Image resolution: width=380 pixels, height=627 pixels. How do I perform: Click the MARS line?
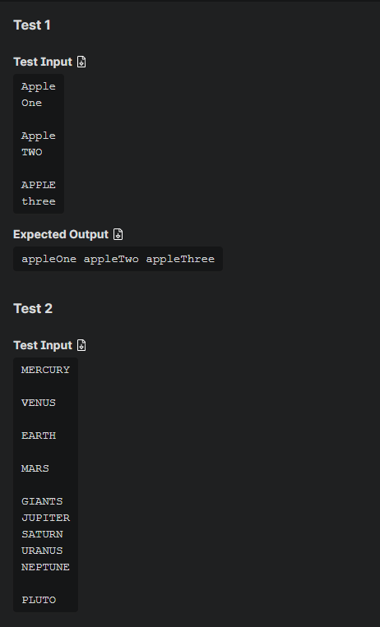tap(35, 468)
